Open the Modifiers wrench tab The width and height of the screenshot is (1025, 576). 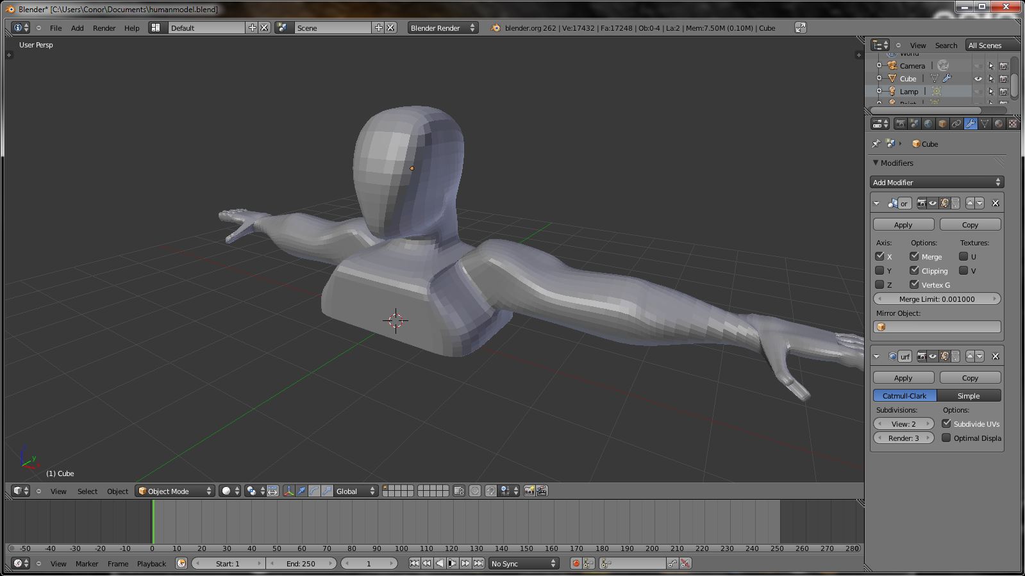coord(971,124)
